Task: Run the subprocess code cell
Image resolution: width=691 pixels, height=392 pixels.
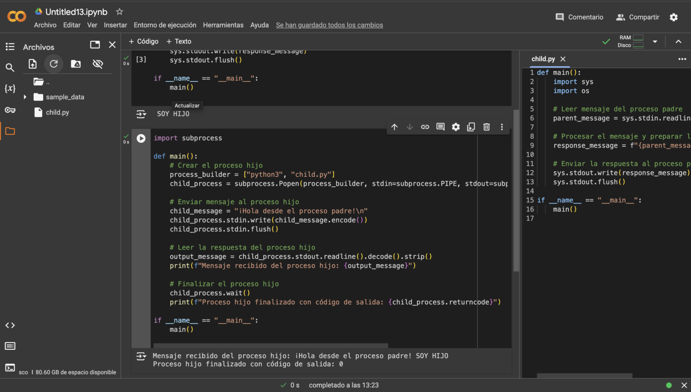Action: [141, 138]
